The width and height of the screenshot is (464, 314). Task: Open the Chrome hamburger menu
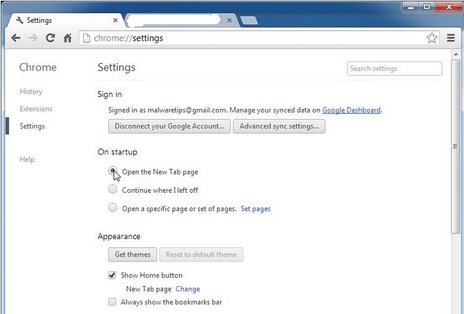(x=451, y=38)
